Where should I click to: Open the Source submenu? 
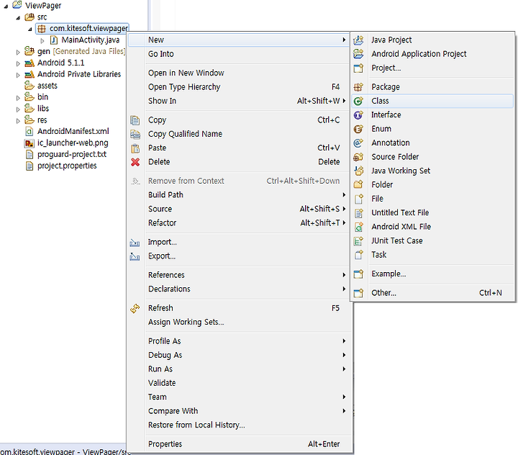240,209
